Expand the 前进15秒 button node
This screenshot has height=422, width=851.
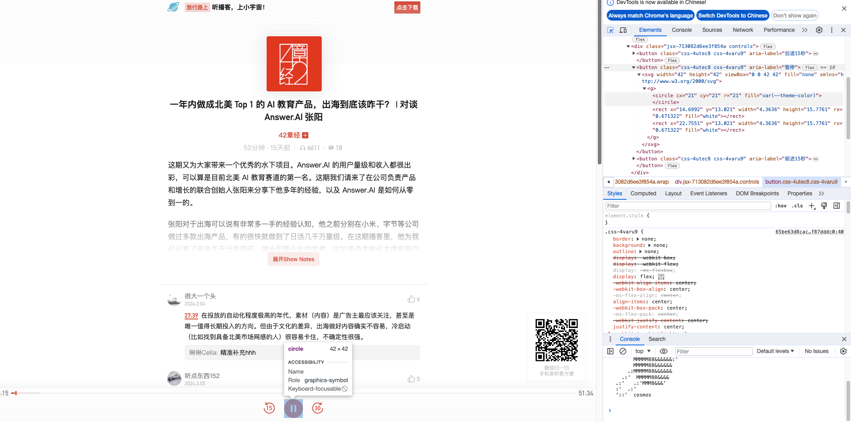(634, 159)
